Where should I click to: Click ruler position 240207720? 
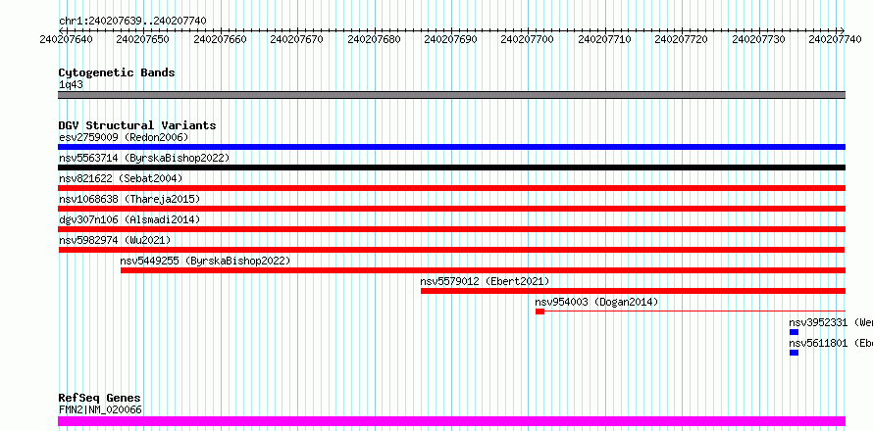click(682, 39)
